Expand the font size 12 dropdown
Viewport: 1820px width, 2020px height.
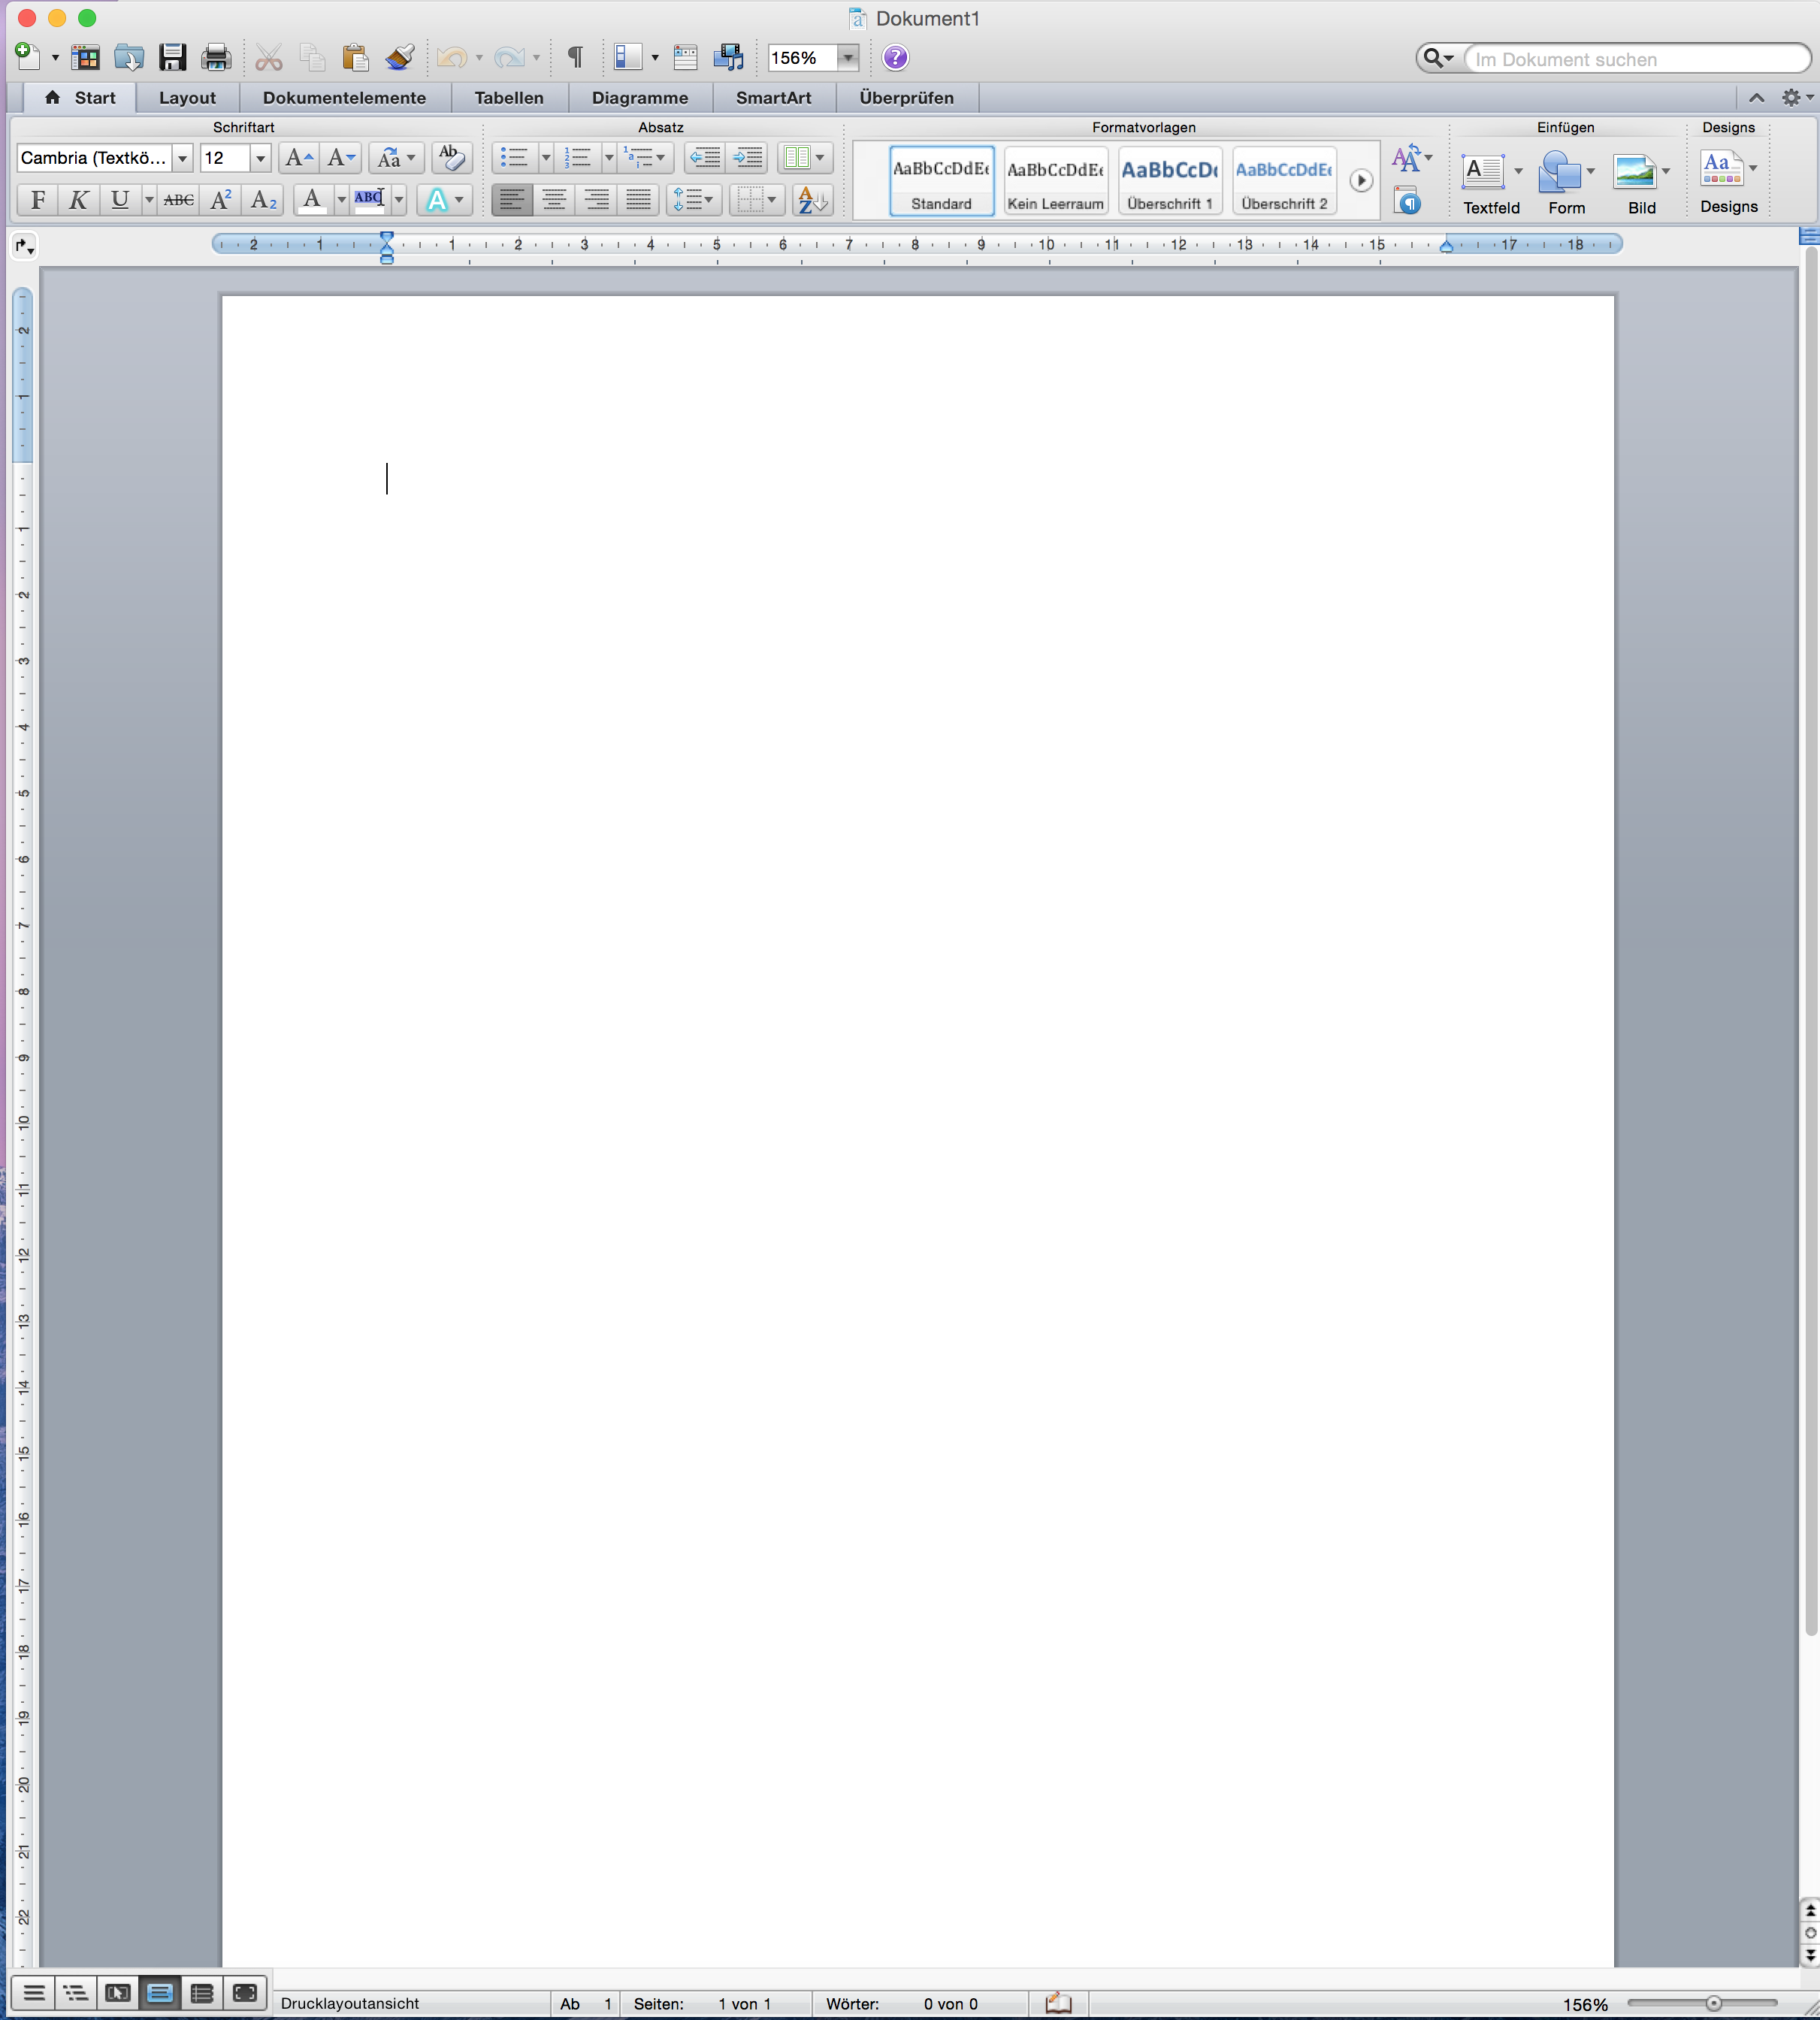tap(260, 158)
